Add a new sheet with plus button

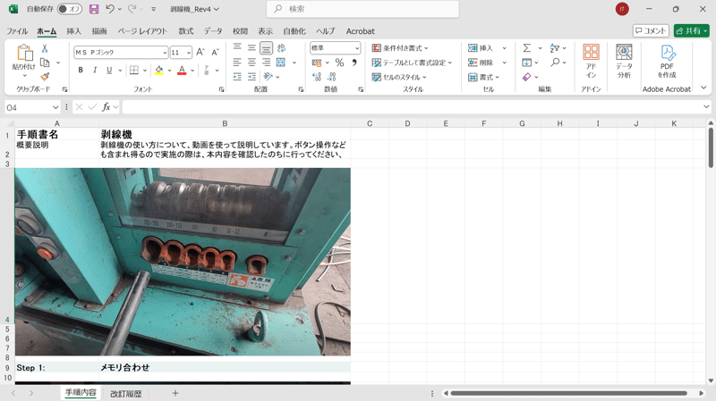coord(175,393)
